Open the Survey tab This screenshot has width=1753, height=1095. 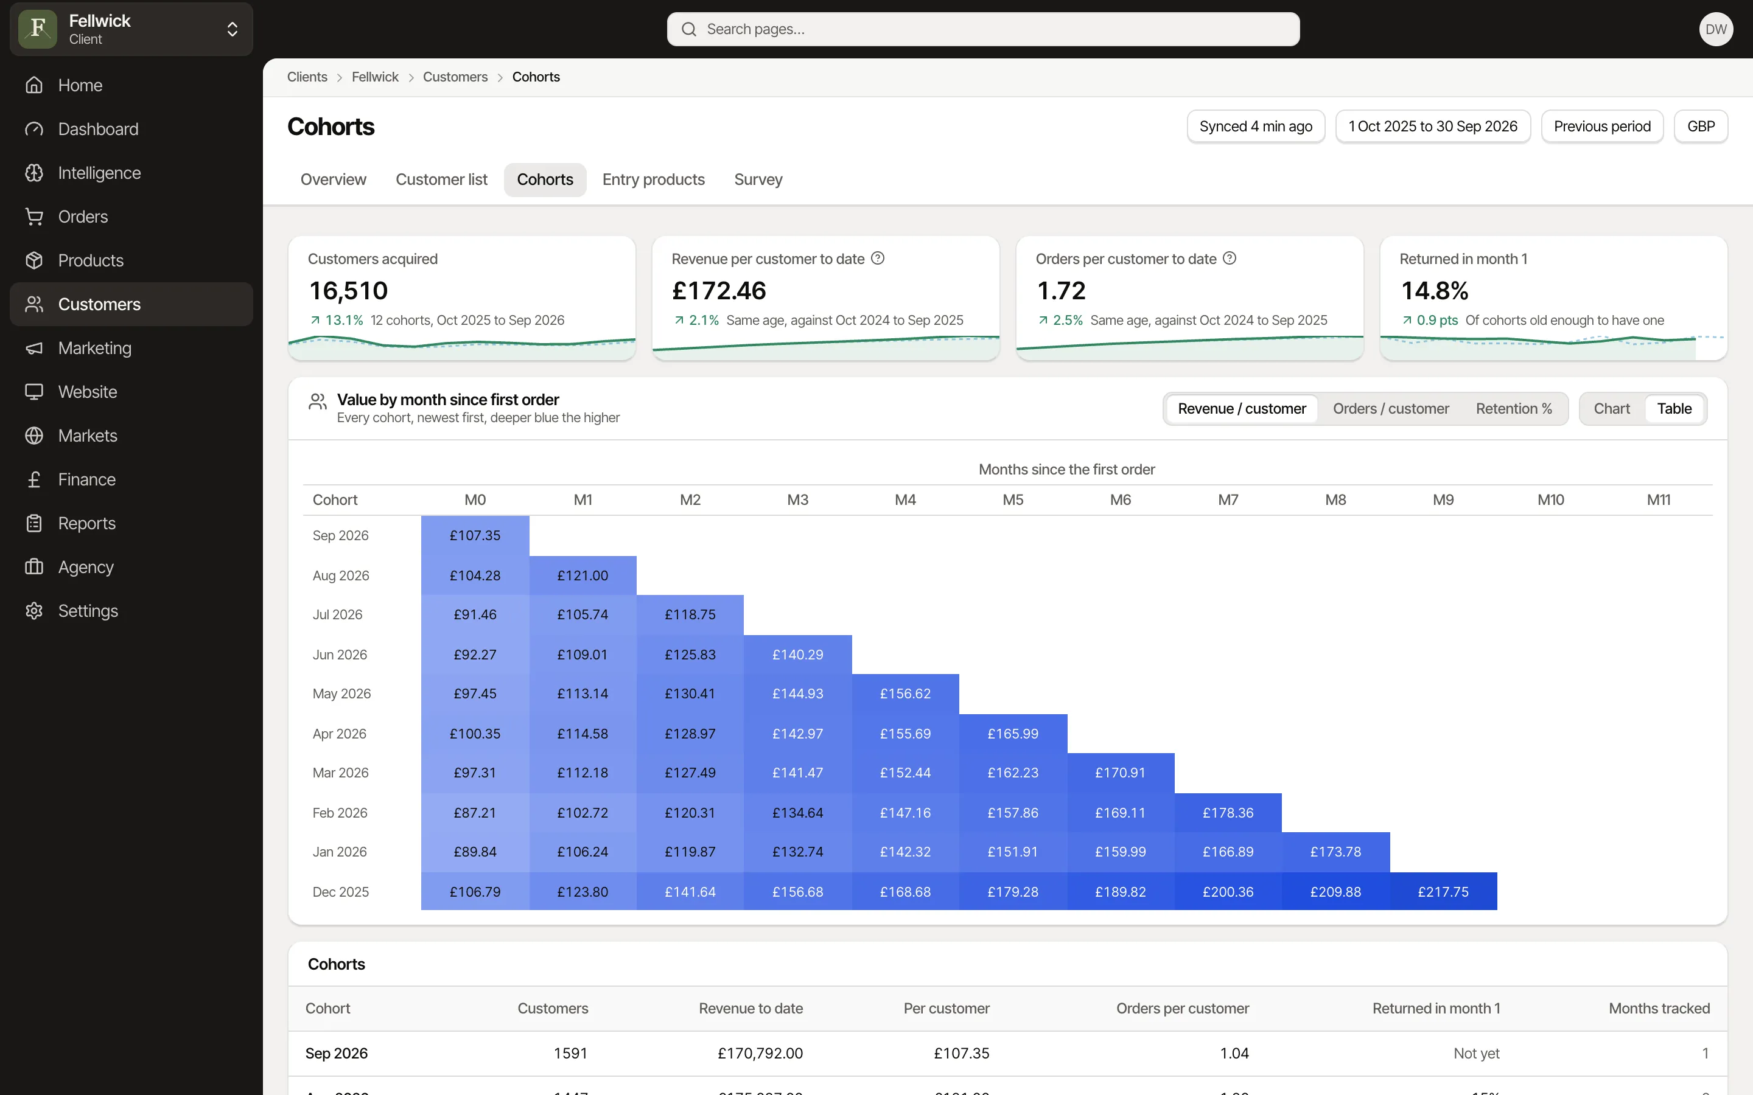(x=758, y=179)
